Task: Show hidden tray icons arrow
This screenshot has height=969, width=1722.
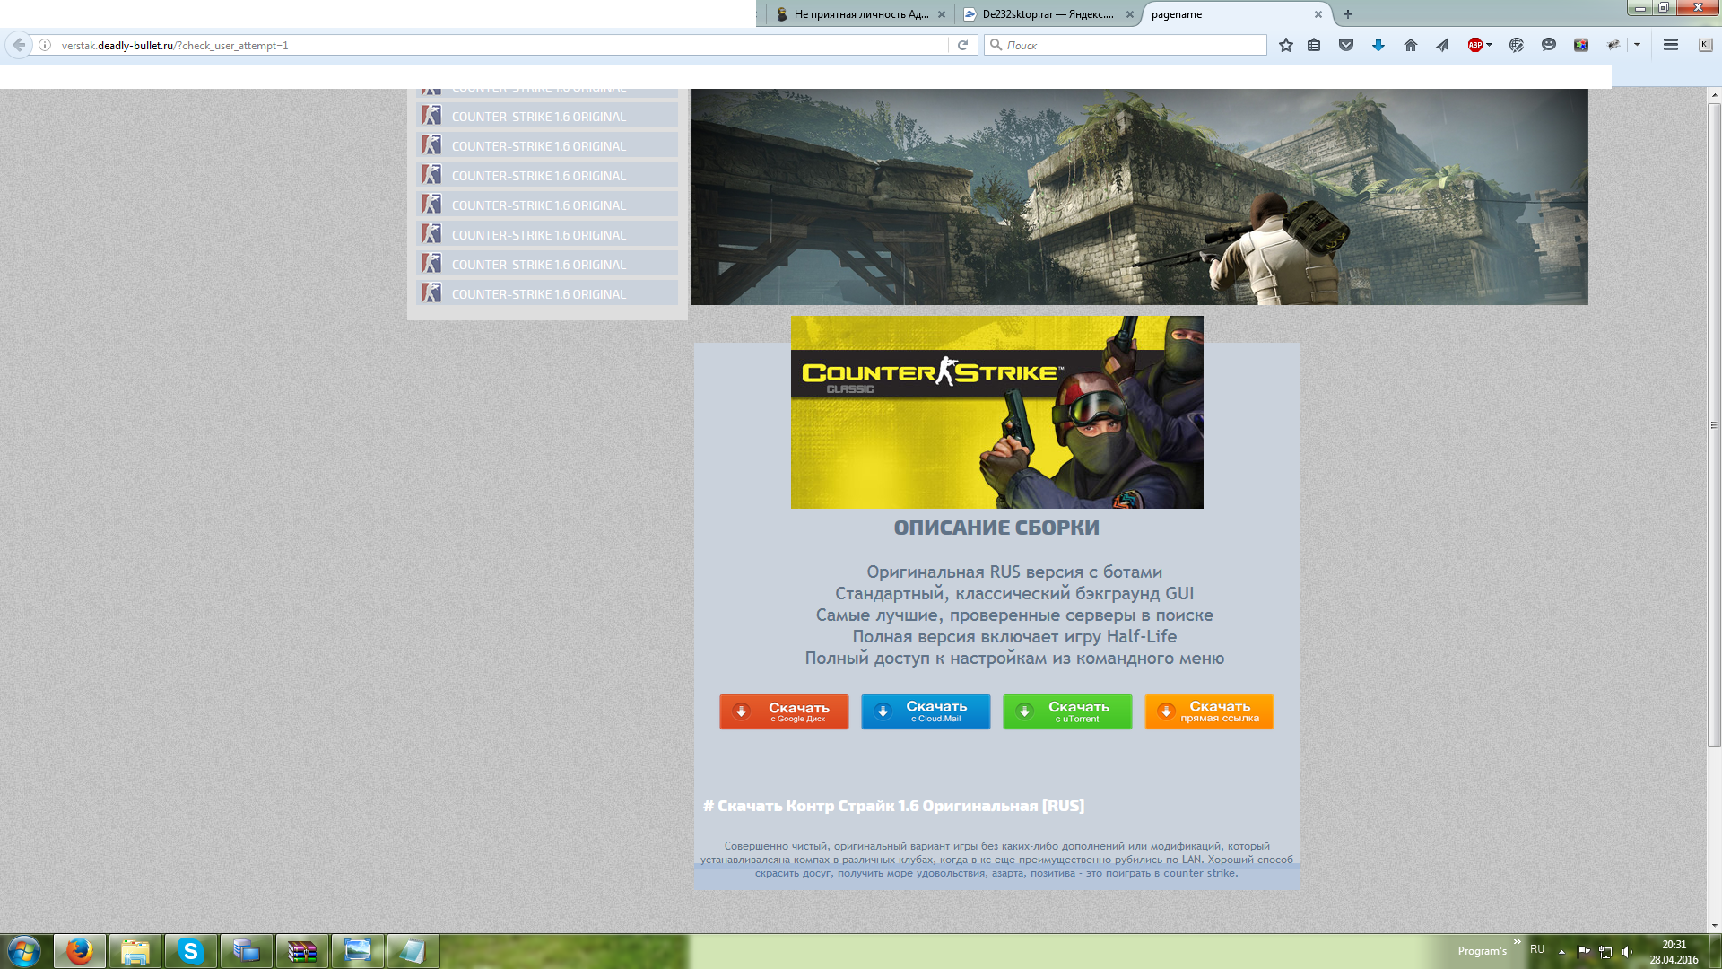Action: coord(1561,951)
